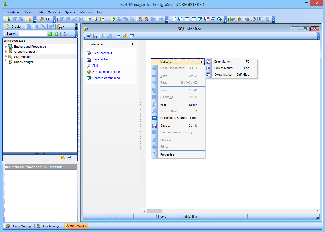Switch to the User Manager taskbar tab
The image size is (325, 232).
click(49, 226)
